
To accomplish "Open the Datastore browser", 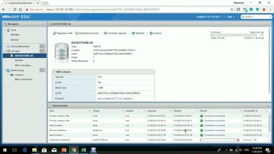I will [87, 33].
